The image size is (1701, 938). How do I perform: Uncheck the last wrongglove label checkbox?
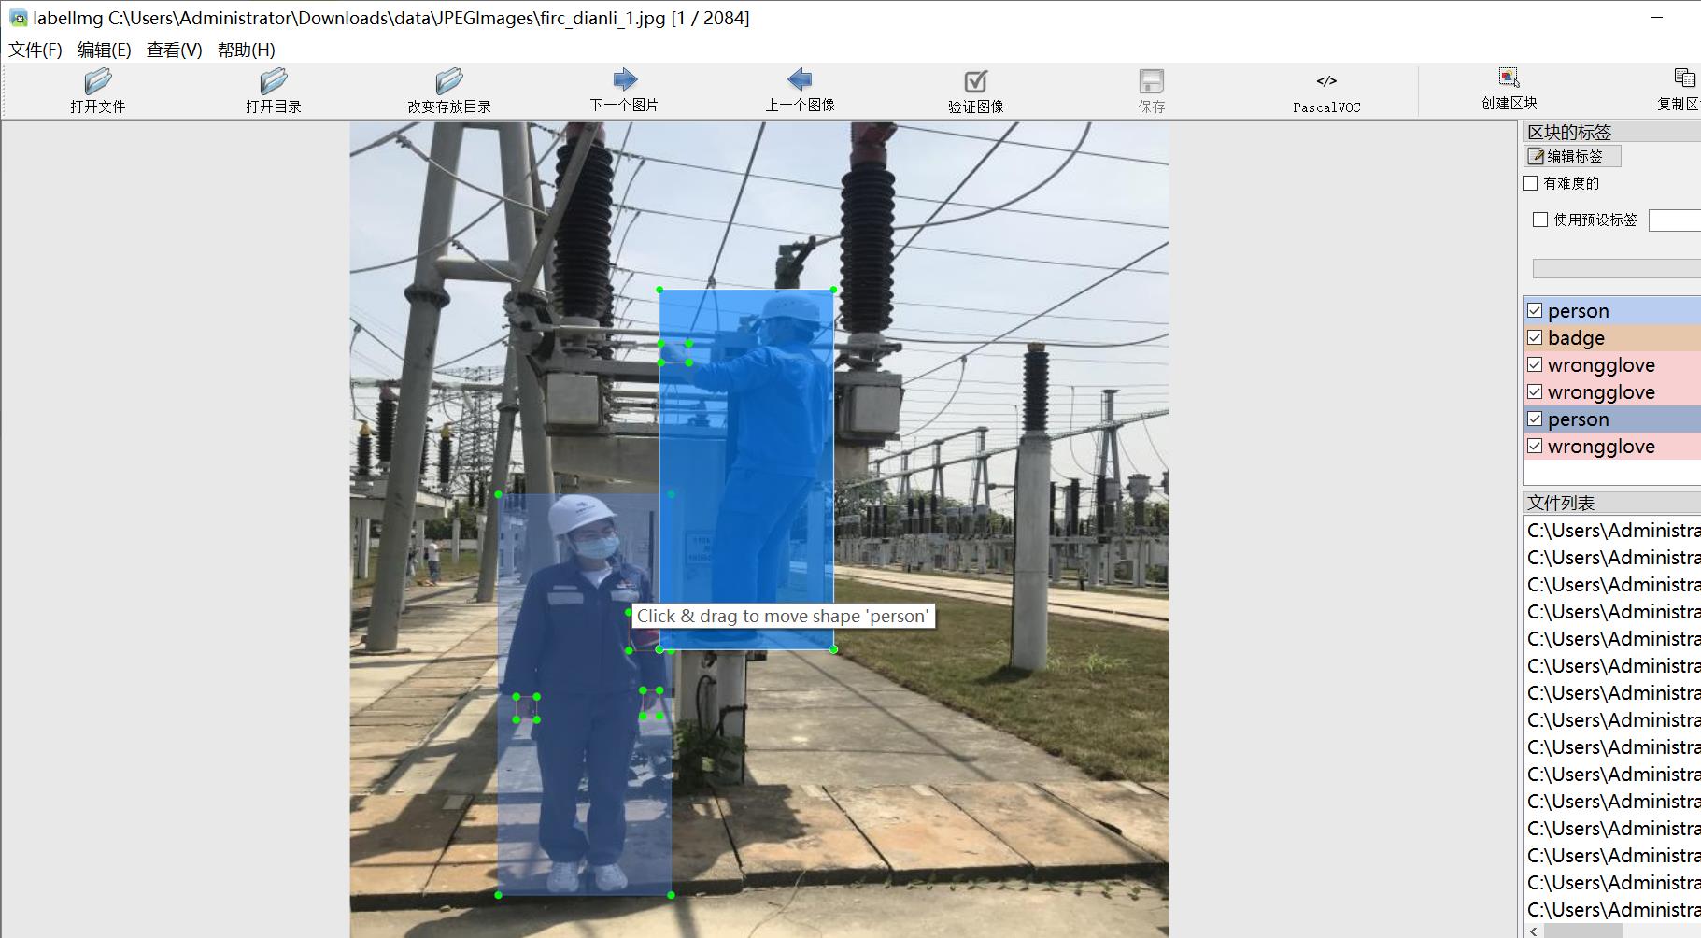coord(1535,446)
